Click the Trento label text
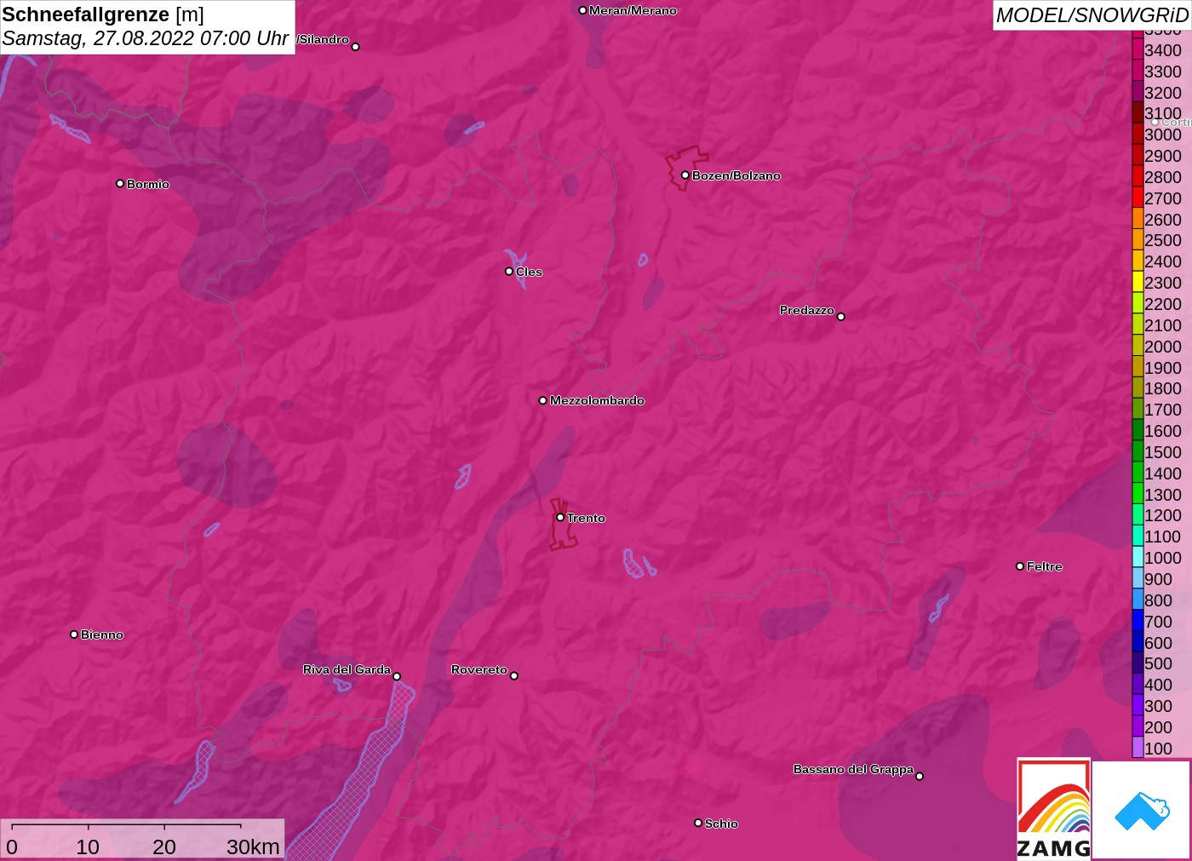 coord(586,518)
